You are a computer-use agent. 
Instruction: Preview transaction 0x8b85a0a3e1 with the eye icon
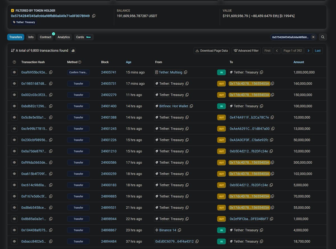[15, 219]
